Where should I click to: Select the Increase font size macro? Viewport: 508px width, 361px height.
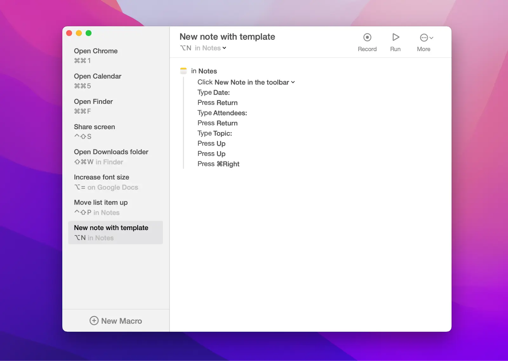click(x=116, y=182)
